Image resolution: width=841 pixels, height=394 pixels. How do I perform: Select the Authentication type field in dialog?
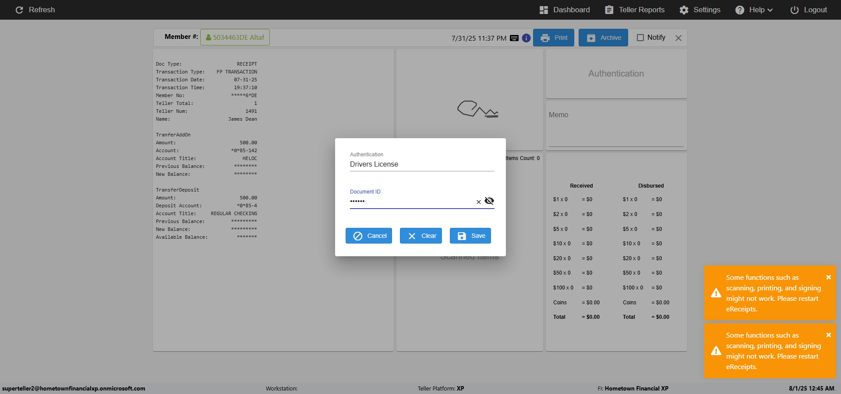click(x=422, y=164)
